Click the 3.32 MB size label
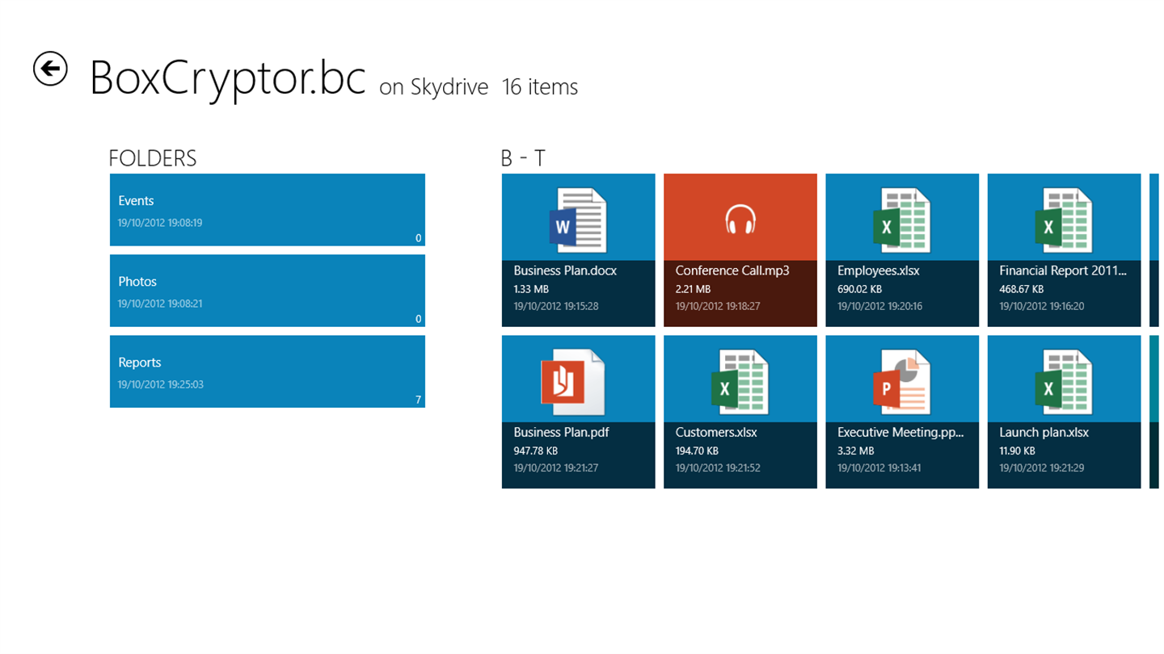 [x=855, y=451]
